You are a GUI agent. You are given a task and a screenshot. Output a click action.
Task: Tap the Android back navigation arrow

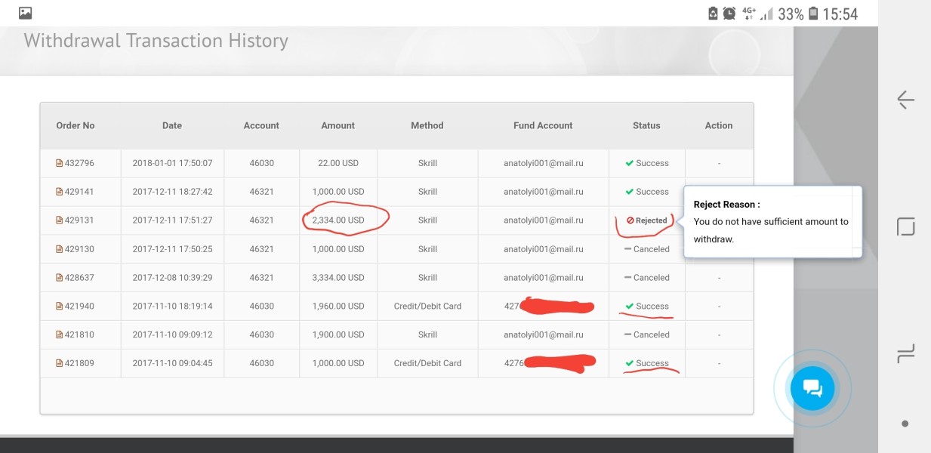point(905,100)
